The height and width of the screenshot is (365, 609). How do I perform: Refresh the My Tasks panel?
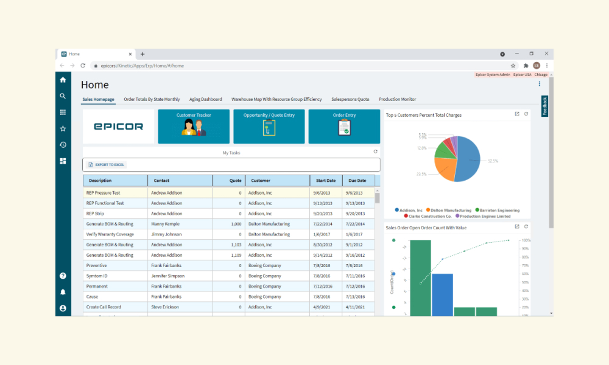[x=376, y=151]
